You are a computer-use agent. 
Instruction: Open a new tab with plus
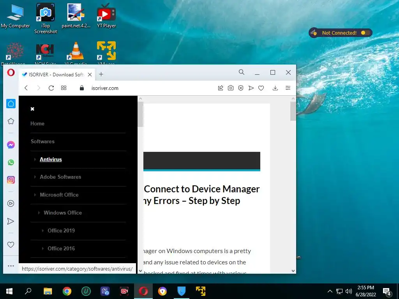(101, 74)
